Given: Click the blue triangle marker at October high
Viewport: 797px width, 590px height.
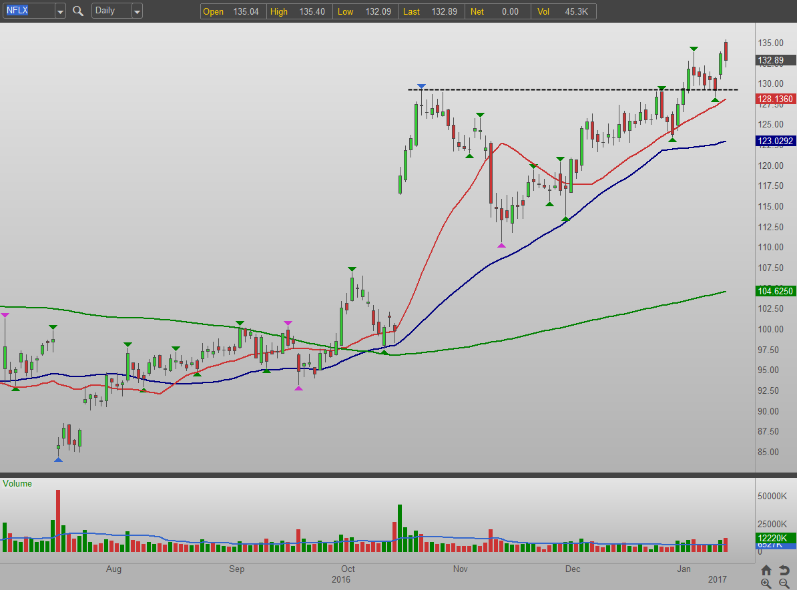Looking at the screenshot, I should click(x=421, y=87).
